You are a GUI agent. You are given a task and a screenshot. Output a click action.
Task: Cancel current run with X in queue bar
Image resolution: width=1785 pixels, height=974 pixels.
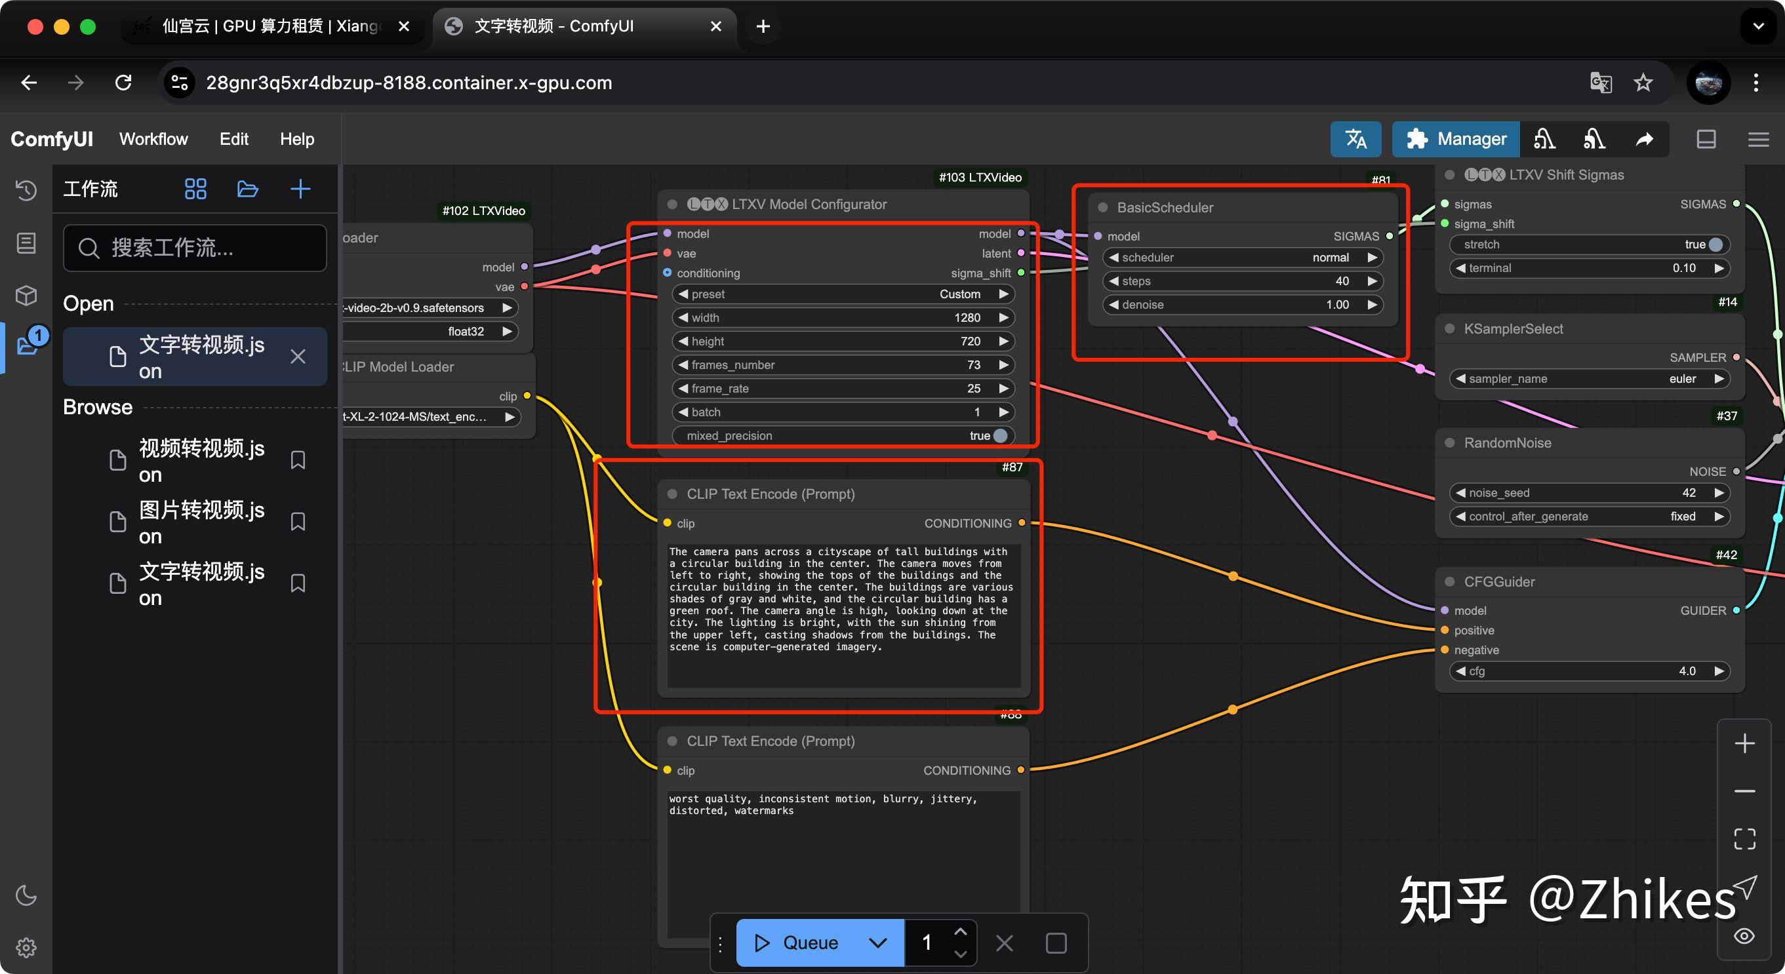[1004, 943]
